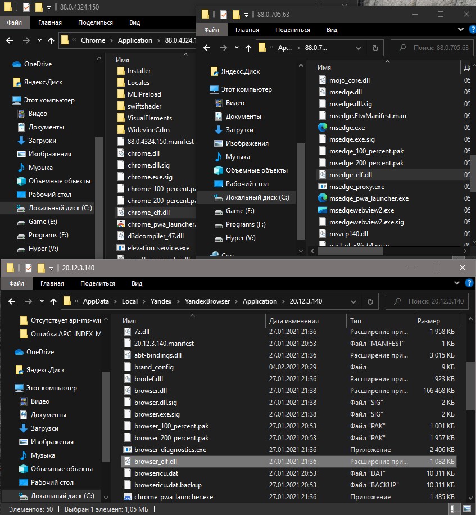The image size is (476, 515).
Task: Refresh the 20.12.3.140 folder view
Action: tap(370, 301)
